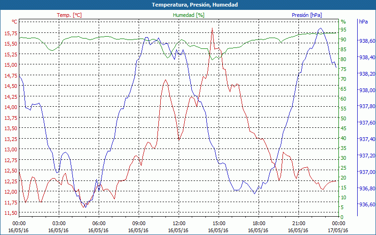This screenshot has height=235, width=376.
Task: Select the blue "Presión [hPa]" legend label
Action: pos(307,15)
